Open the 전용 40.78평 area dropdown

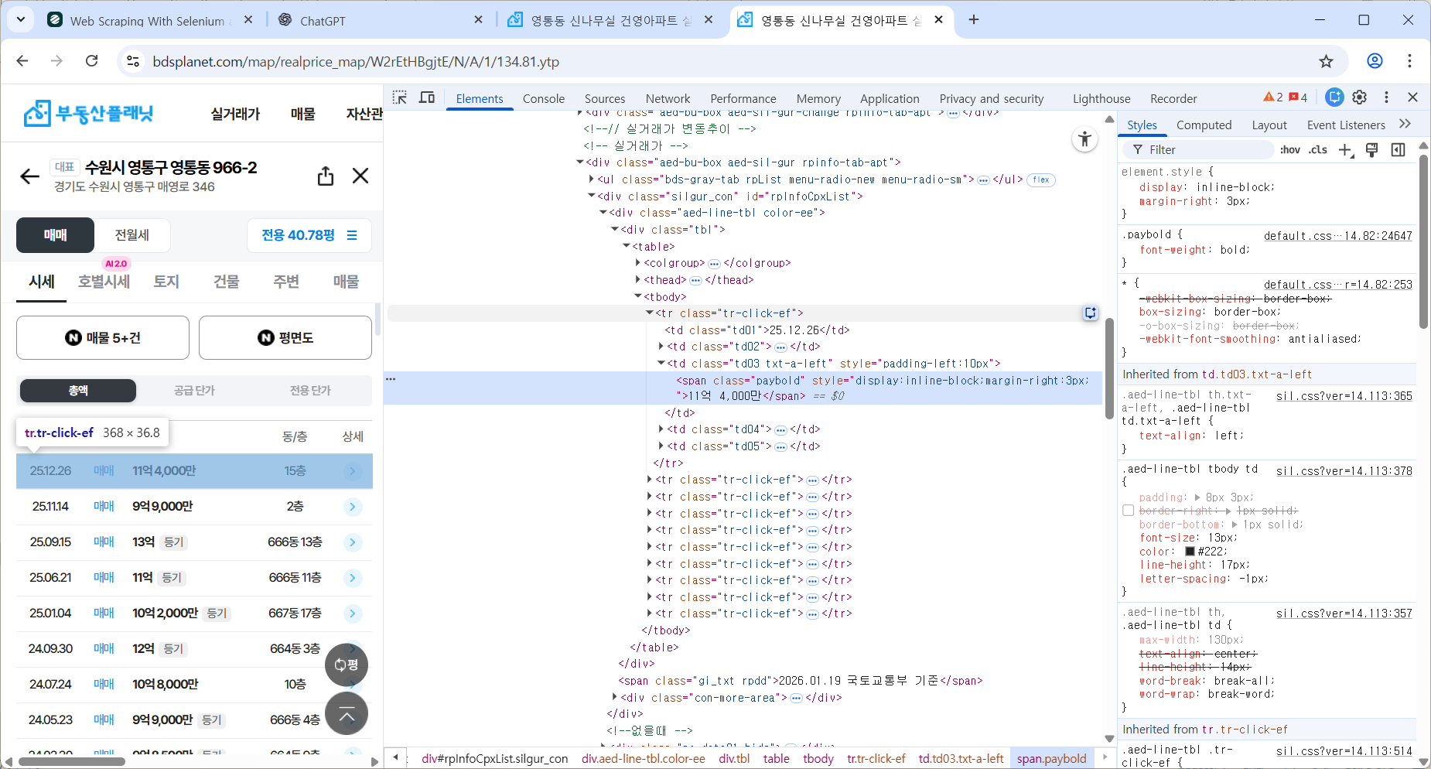[309, 235]
